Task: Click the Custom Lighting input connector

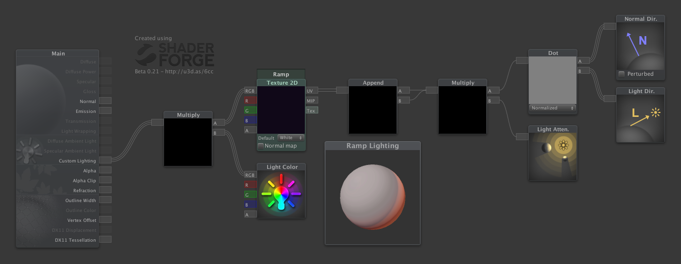Action: coord(105,160)
